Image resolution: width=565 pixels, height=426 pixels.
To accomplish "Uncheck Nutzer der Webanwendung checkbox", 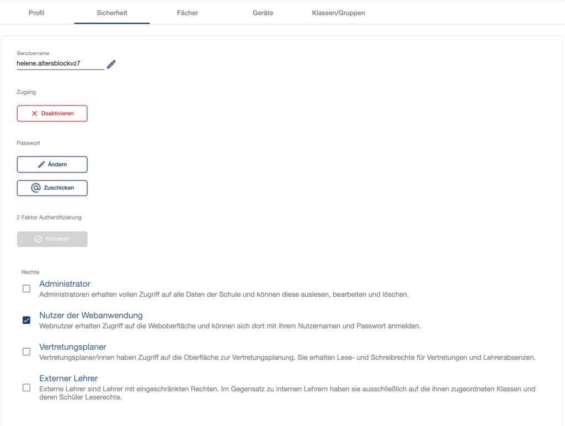I will (x=26, y=320).
